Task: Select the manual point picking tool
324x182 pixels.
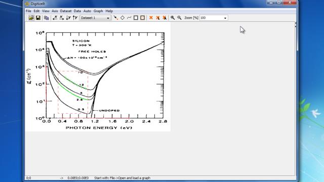Action: pyautogui.click(x=116, y=18)
